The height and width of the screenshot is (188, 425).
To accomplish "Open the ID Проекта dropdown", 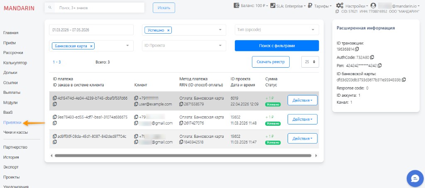I will coord(184,46).
